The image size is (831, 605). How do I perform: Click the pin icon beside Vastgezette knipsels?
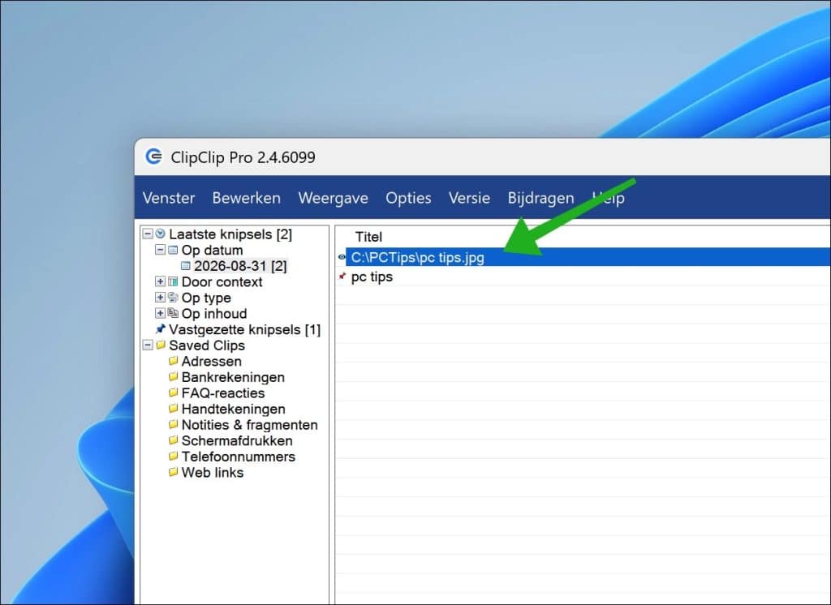tap(161, 329)
